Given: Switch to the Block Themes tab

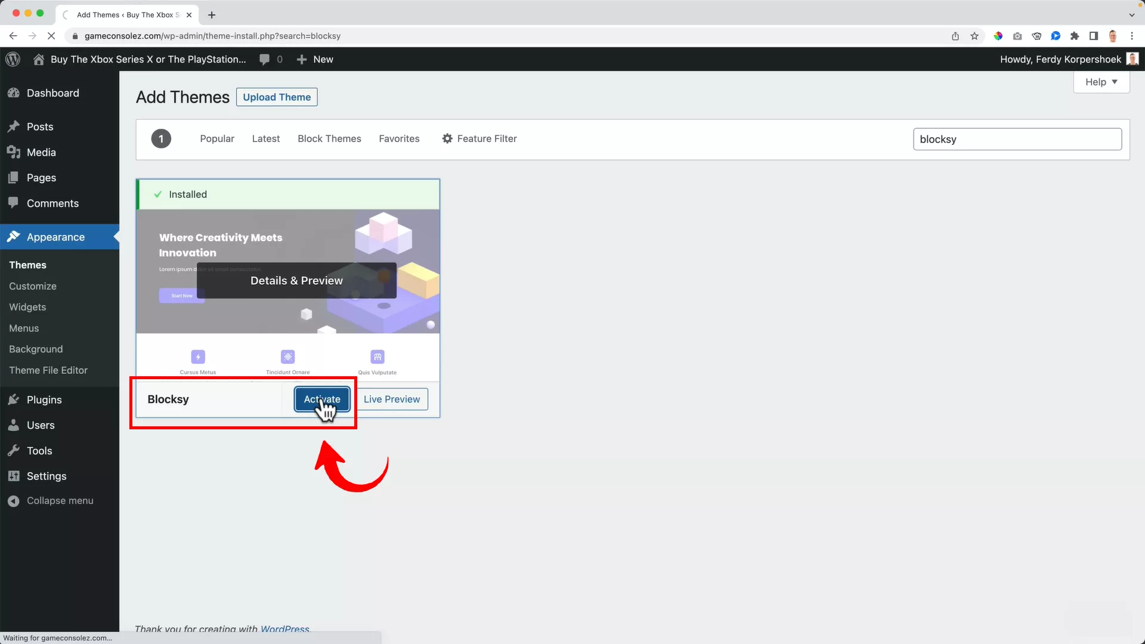Looking at the screenshot, I should [x=329, y=138].
